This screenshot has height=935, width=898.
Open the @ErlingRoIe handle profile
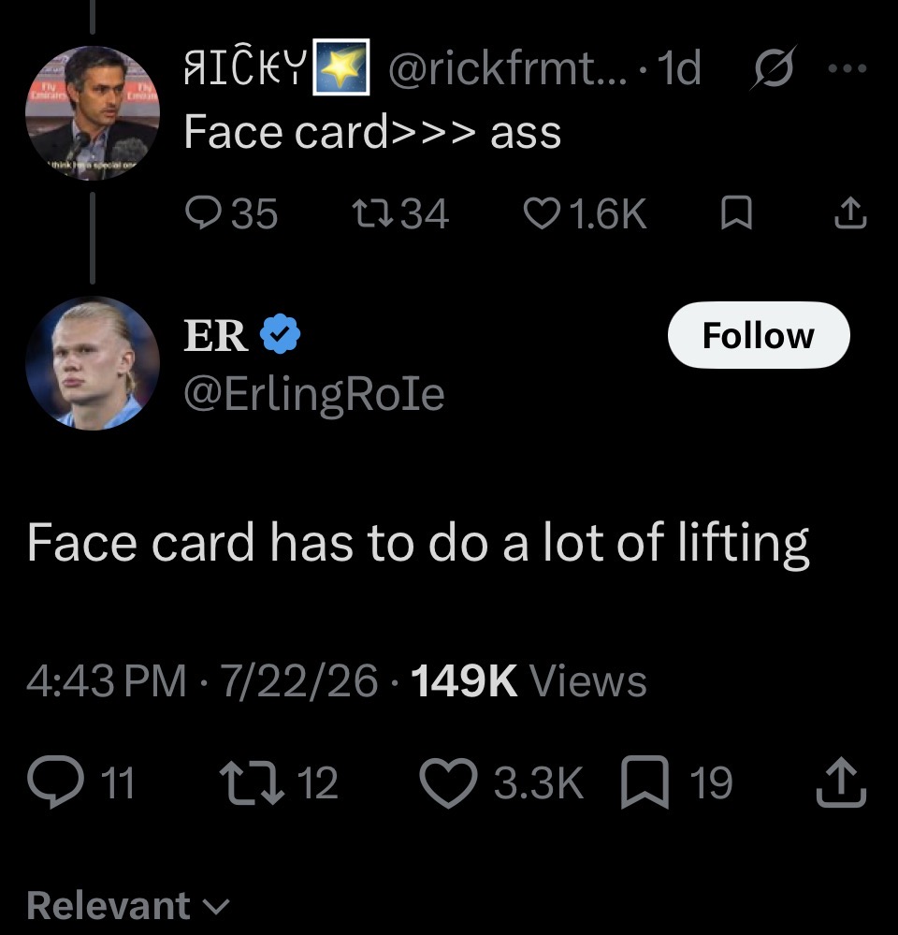pos(314,395)
